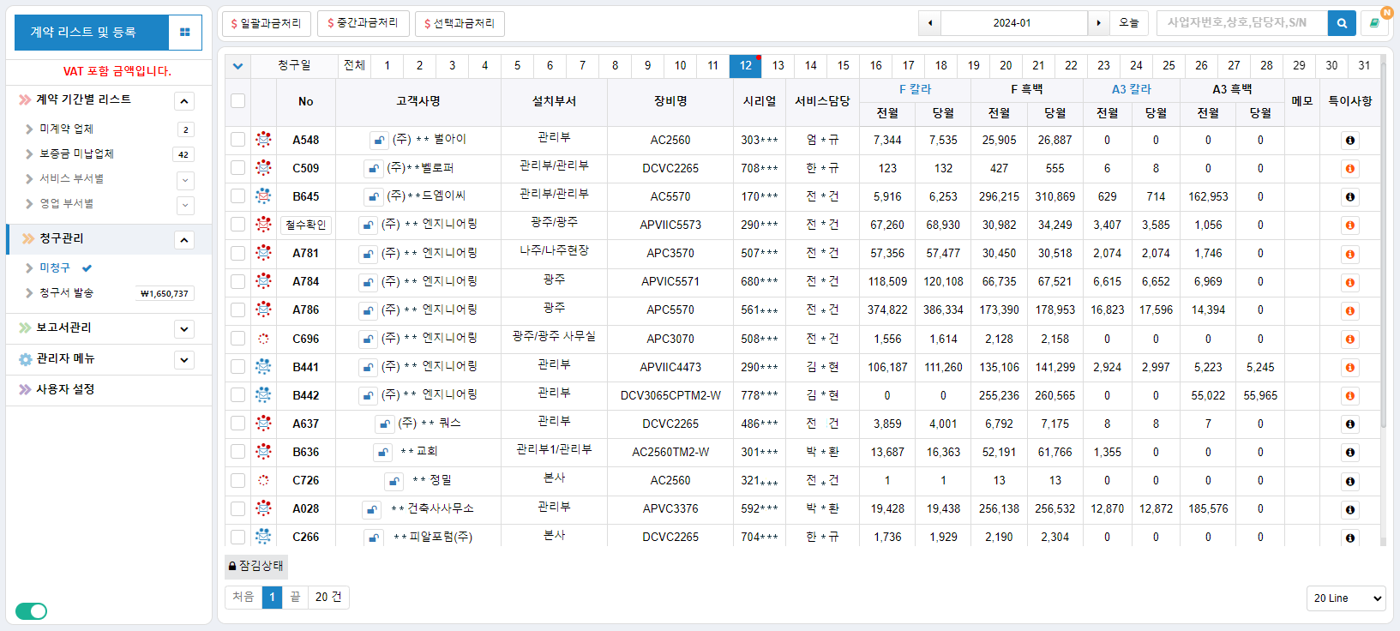
Task: Collapse the 청구관리 section
Action: coord(184,240)
